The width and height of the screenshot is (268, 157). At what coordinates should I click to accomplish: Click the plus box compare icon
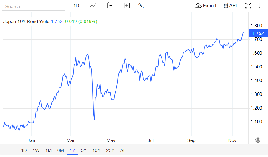point(127,6)
